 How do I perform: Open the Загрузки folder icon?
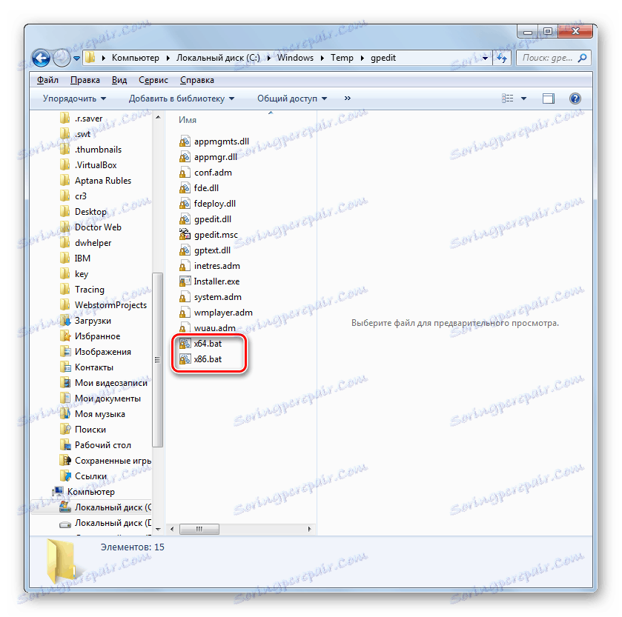[65, 321]
